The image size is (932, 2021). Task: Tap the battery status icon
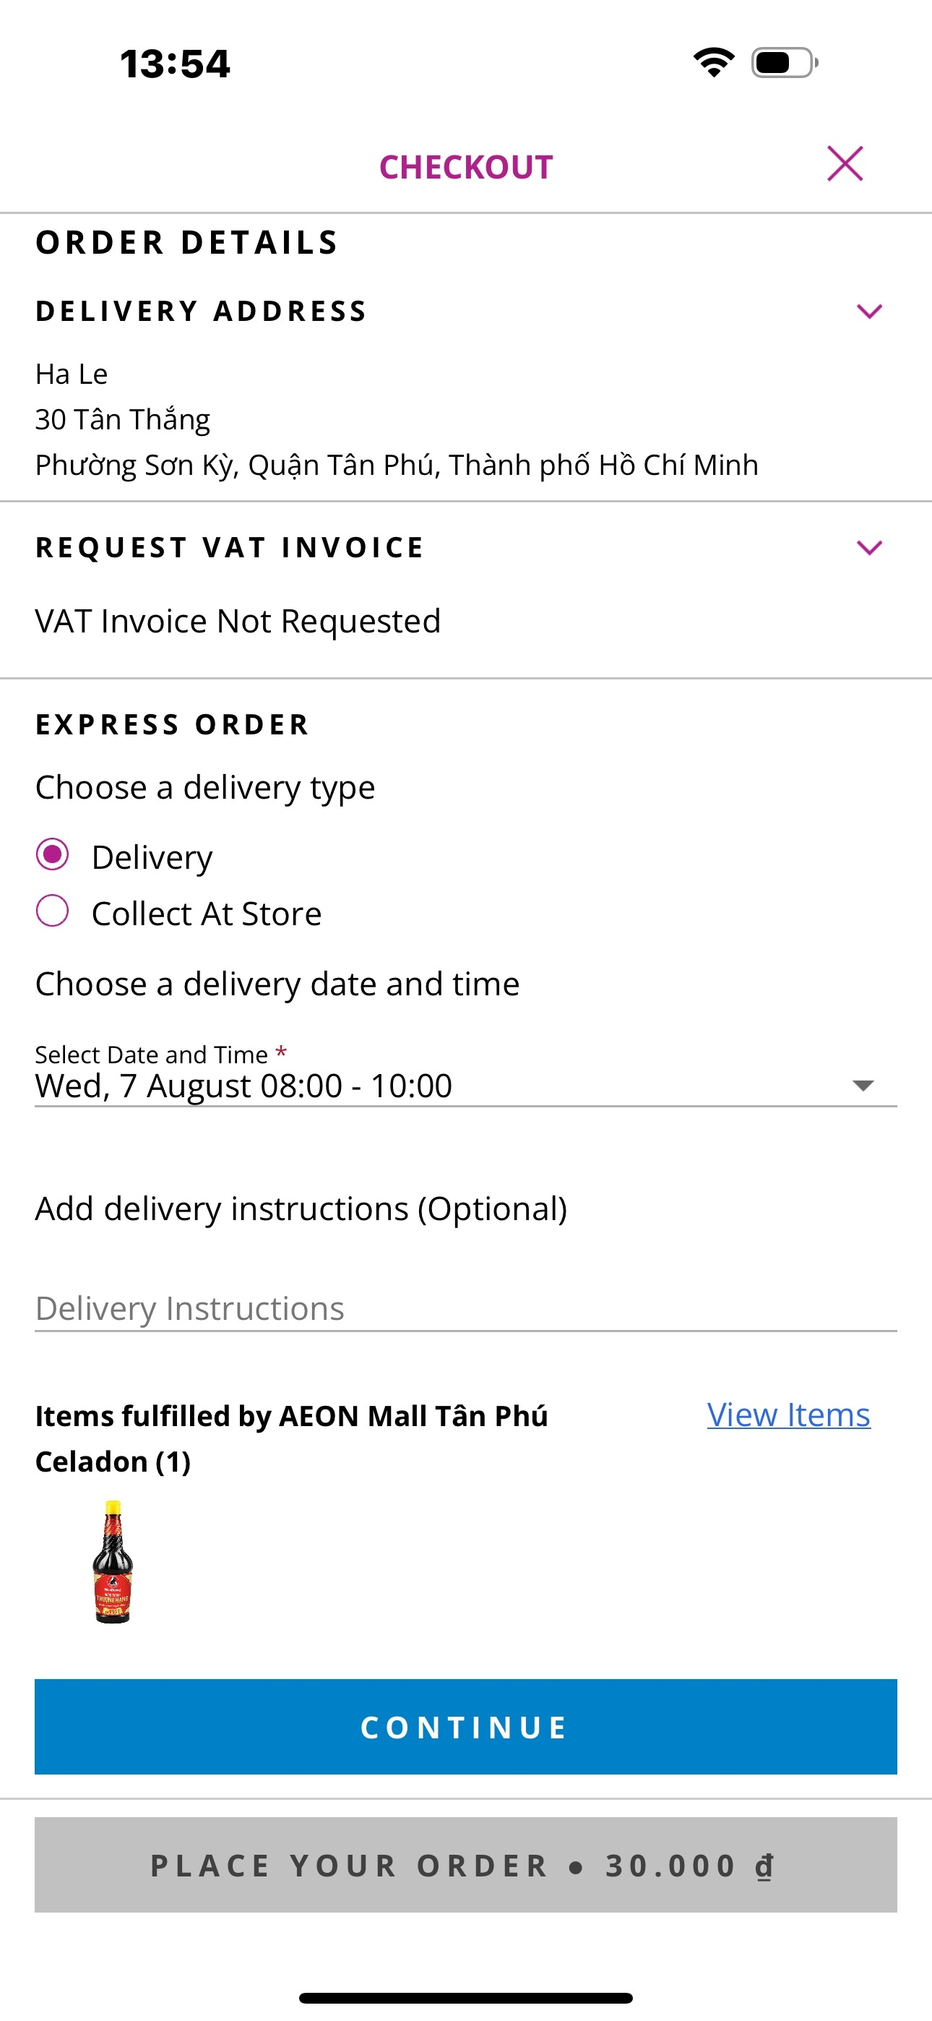[x=784, y=63]
